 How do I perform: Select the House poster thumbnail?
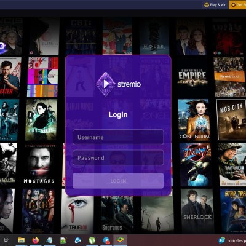[x=154, y=36]
